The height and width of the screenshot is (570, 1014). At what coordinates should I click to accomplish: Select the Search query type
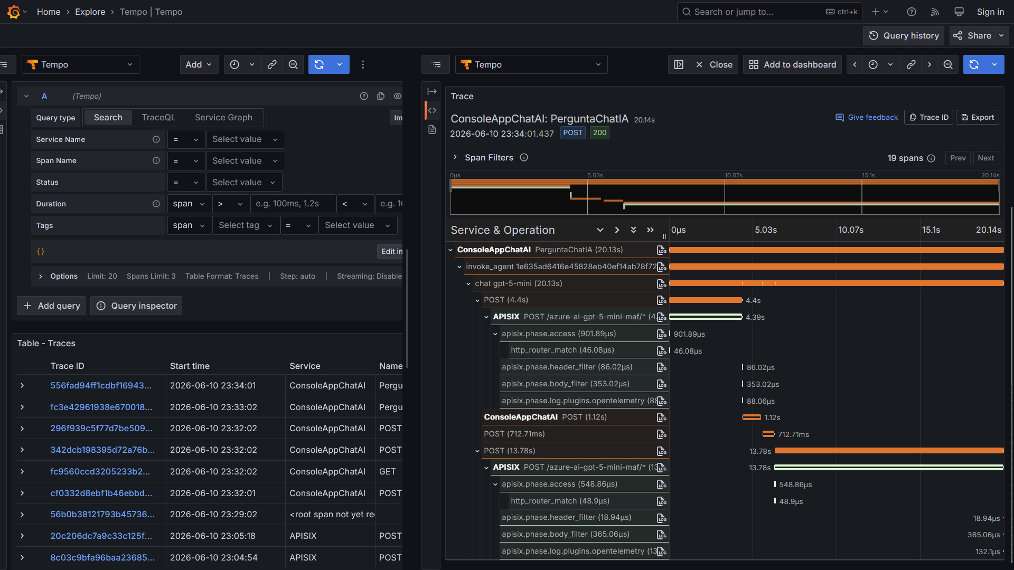click(x=108, y=117)
